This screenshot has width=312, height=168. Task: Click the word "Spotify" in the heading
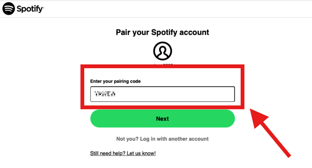[x=160, y=32]
